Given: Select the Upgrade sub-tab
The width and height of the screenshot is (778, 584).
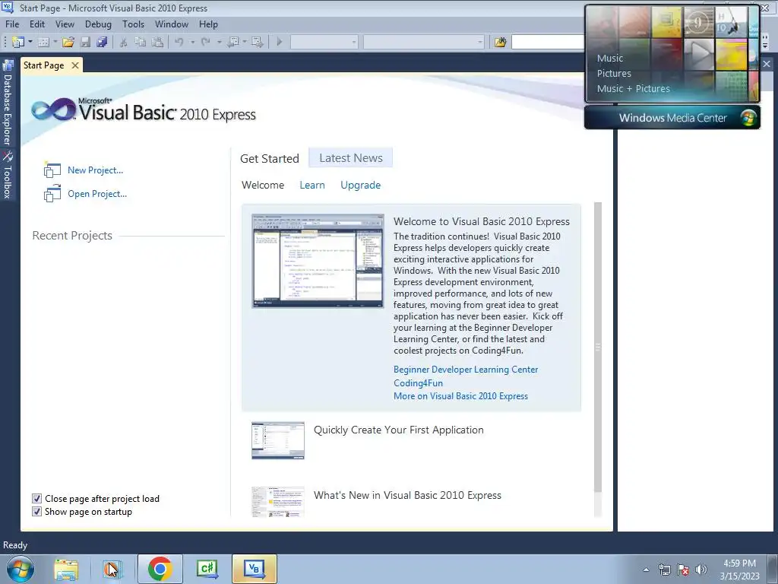Looking at the screenshot, I should point(361,185).
